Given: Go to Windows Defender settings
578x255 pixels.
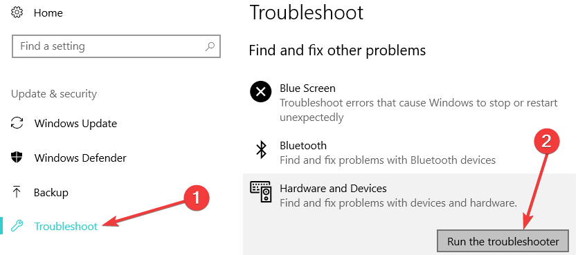Looking at the screenshot, I should click(x=80, y=158).
